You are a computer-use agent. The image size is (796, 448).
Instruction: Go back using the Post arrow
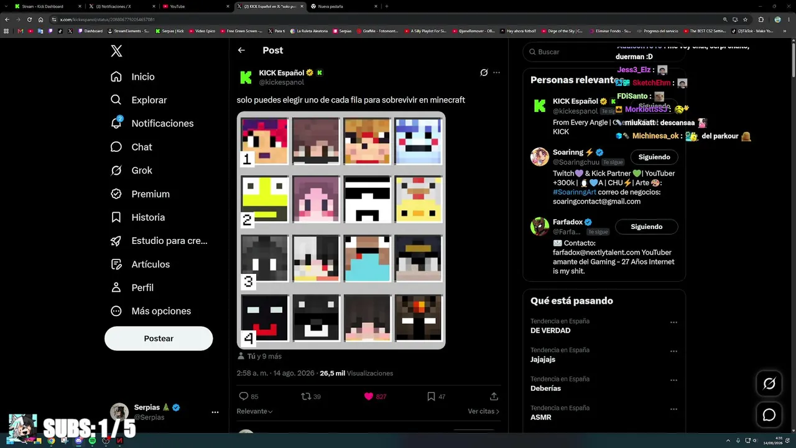click(241, 50)
